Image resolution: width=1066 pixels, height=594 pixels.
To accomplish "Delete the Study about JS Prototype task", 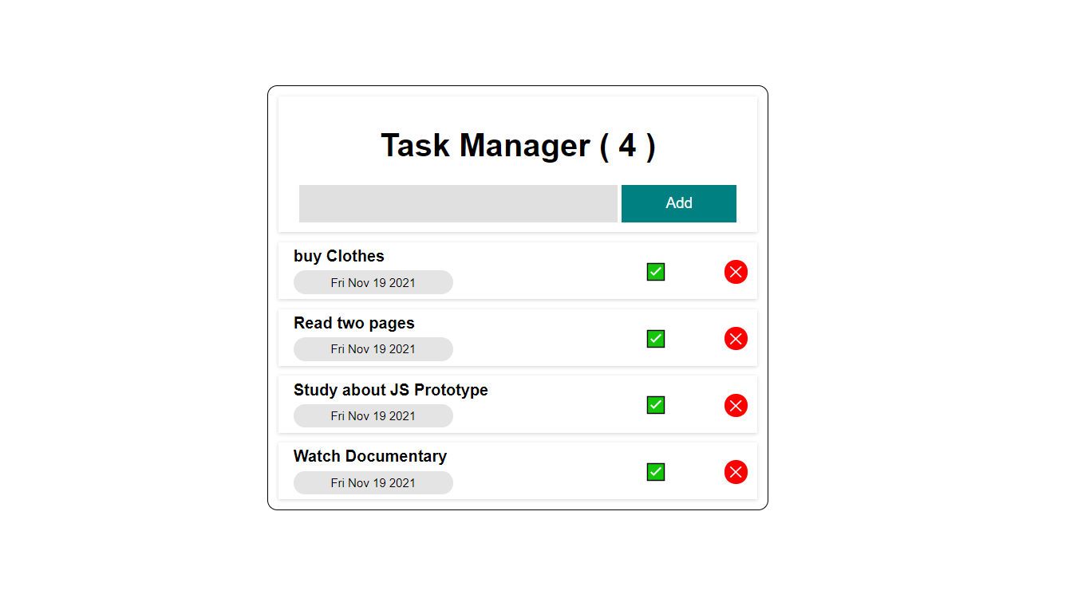I will (x=736, y=406).
